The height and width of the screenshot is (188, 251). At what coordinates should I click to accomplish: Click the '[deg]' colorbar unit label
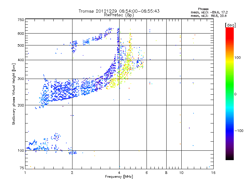pyautogui.click(x=230, y=25)
